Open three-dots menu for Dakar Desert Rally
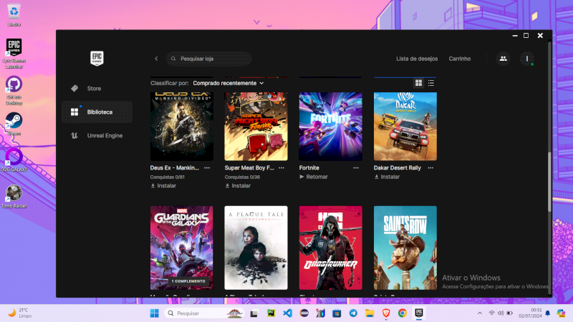Viewport: 573px width, 322px height. pyautogui.click(x=430, y=167)
